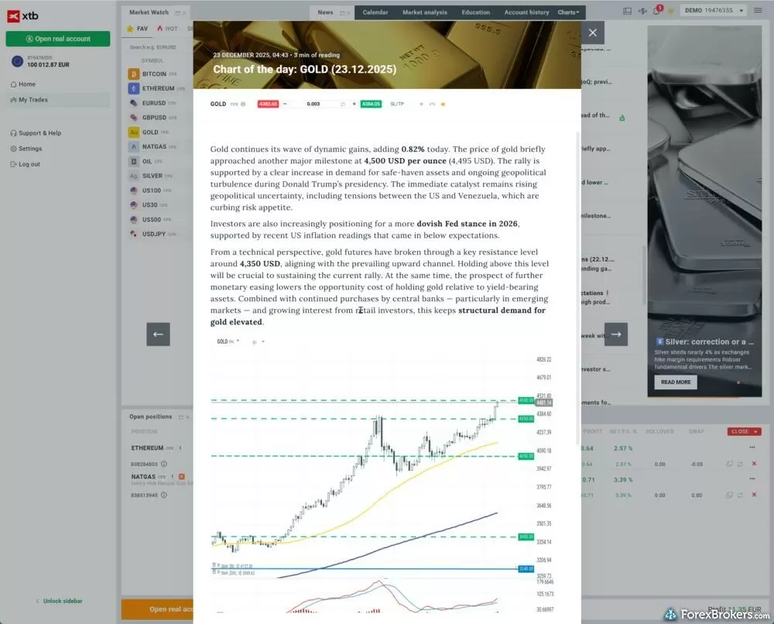
Task: Toggle SL/TP in the GOLD order ticket
Action: 396,103
